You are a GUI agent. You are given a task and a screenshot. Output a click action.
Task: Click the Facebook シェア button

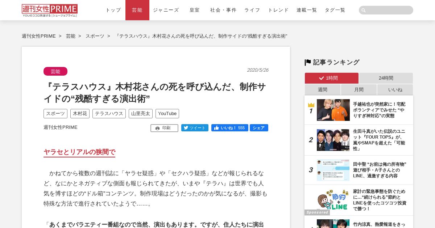point(259,128)
